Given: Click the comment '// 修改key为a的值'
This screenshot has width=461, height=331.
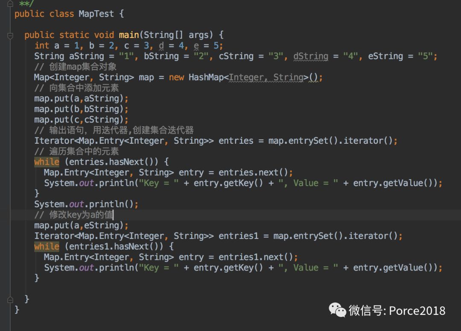Looking at the screenshot, I should 73,215.
